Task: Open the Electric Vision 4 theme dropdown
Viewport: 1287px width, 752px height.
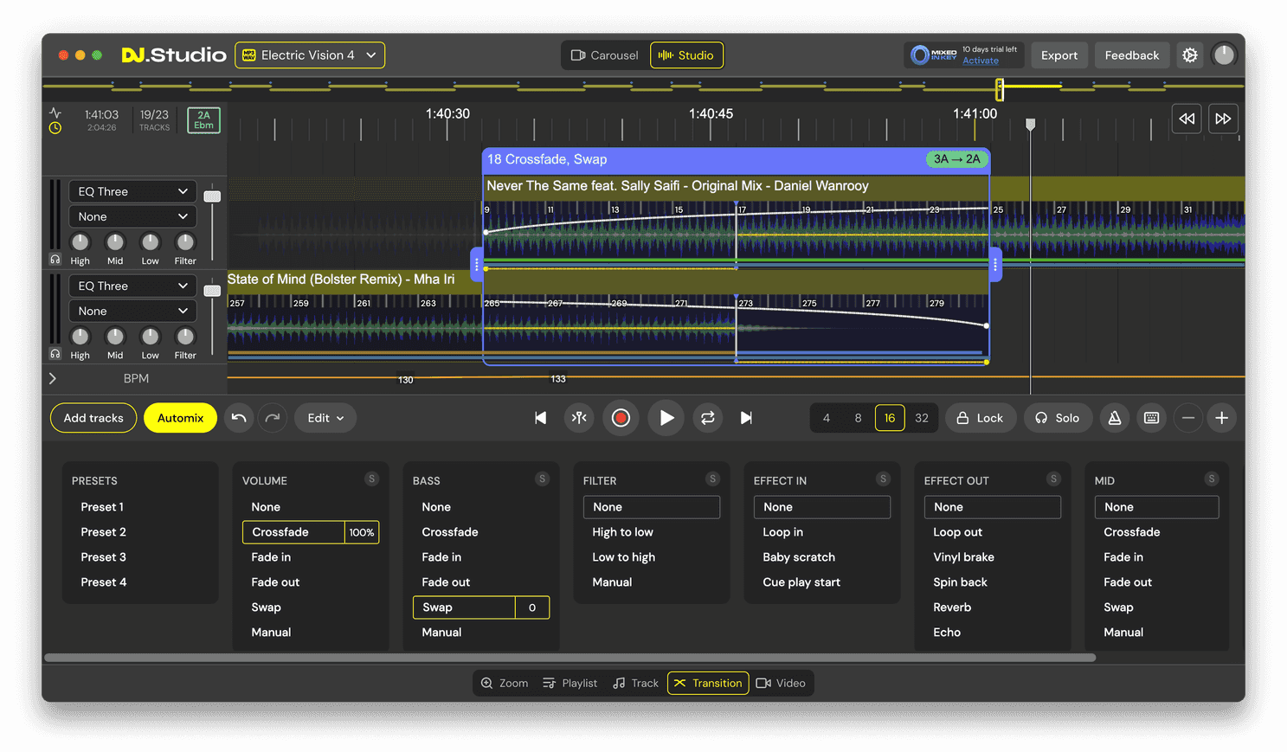Action: pyautogui.click(x=309, y=55)
